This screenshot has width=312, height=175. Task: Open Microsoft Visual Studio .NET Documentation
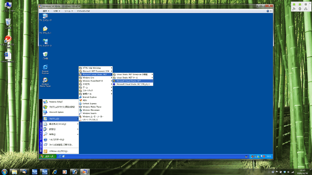pyautogui.click(x=133, y=84)
